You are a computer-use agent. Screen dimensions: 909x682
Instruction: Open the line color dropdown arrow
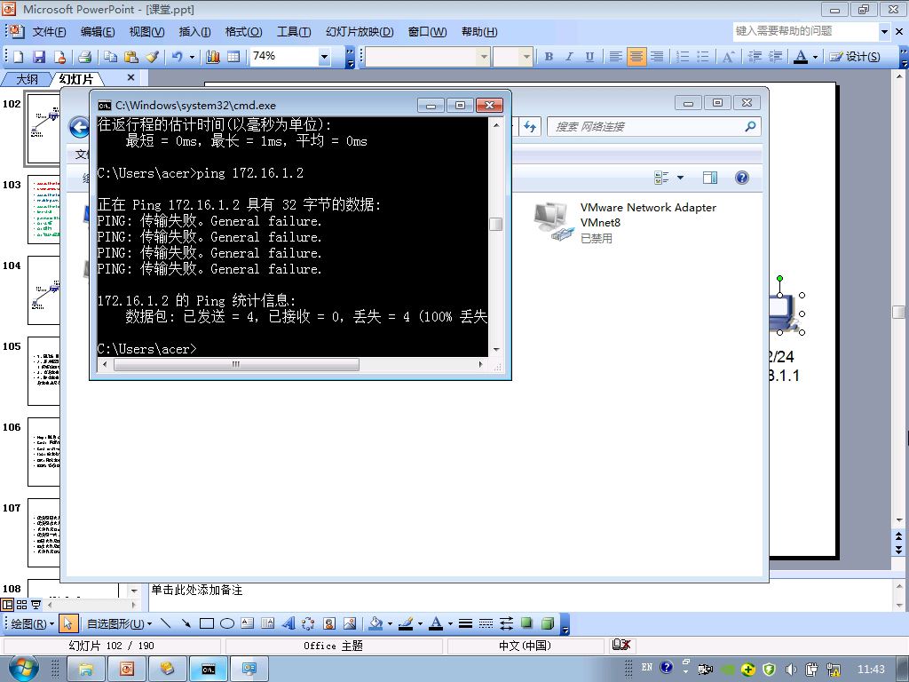[420, 623]
